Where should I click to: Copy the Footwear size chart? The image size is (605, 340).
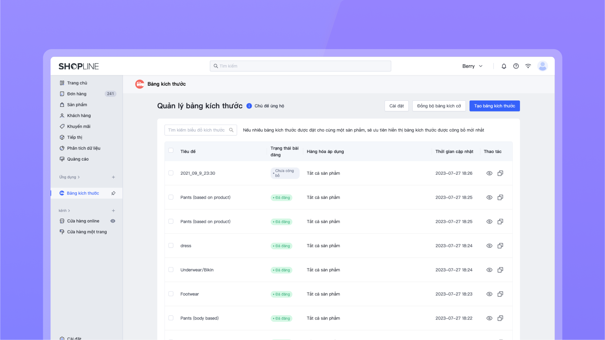coord(500,294)
